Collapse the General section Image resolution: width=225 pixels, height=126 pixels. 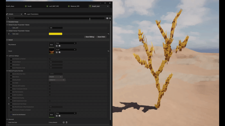pyautogui.click(x=7, y=40)
